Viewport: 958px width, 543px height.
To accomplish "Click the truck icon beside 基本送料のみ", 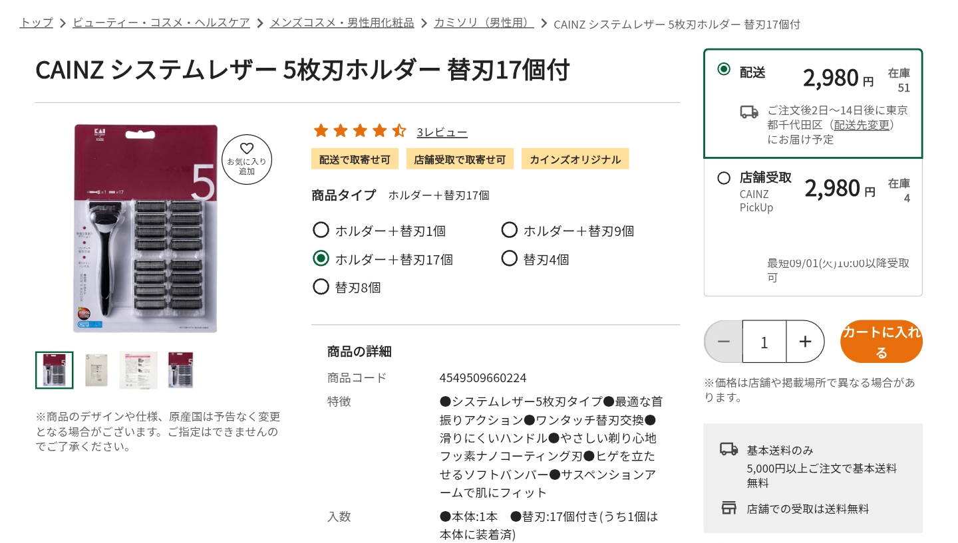I will click(x=729, y=449).
